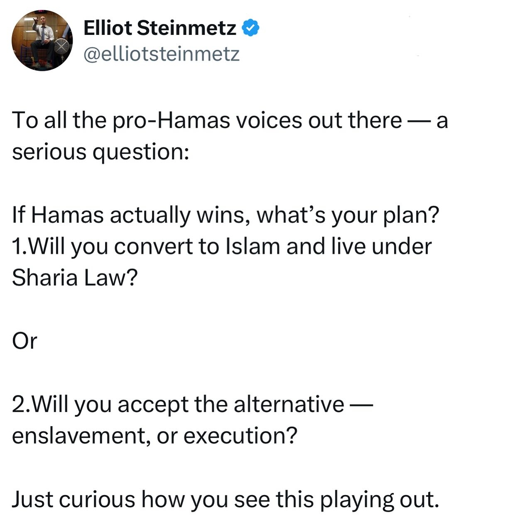
Task: Click the "Sharia Law?" text
Action: (74, 278)
